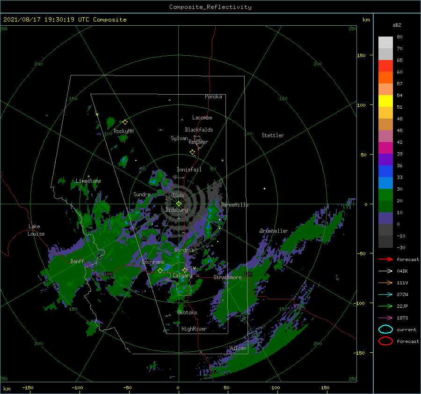Click yellow diamond marker below Cochrane label
421x394 pixels.
160,271
